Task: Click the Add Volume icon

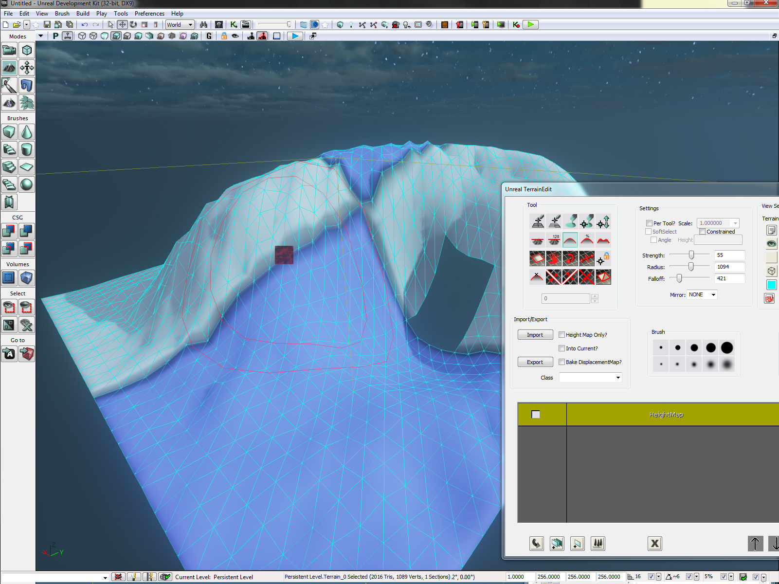Action: [x=27, y=278]
